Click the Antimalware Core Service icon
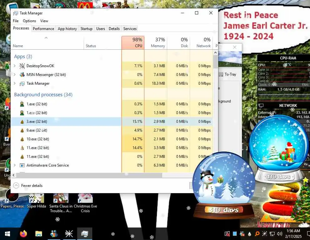 click(x=22, y=165)
